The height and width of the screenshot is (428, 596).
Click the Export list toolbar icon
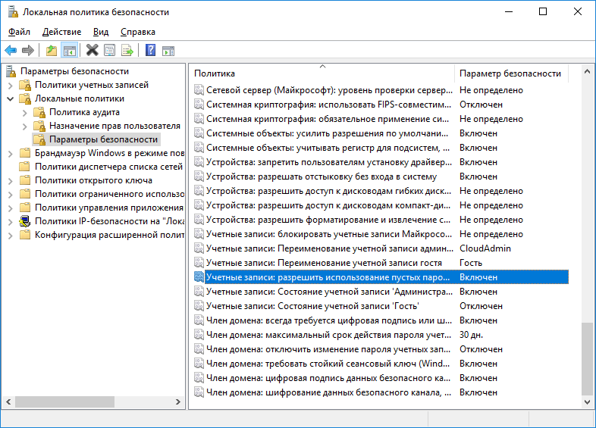127,50
